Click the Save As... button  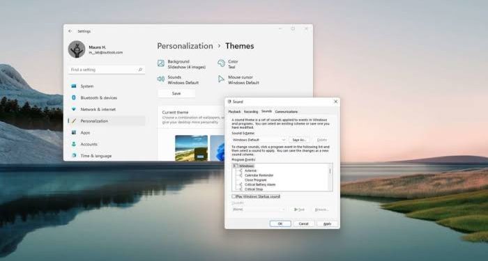[x=299, y=140]
